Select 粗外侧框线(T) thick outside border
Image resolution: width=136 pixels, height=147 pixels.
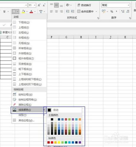click(29, 59)
